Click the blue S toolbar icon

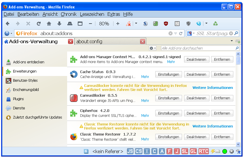tap(145, 24)
